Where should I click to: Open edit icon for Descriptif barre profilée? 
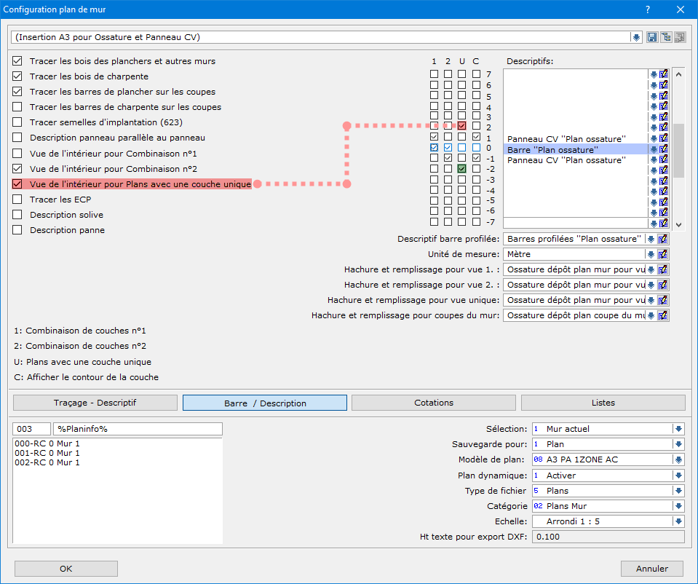coord(664,239)
